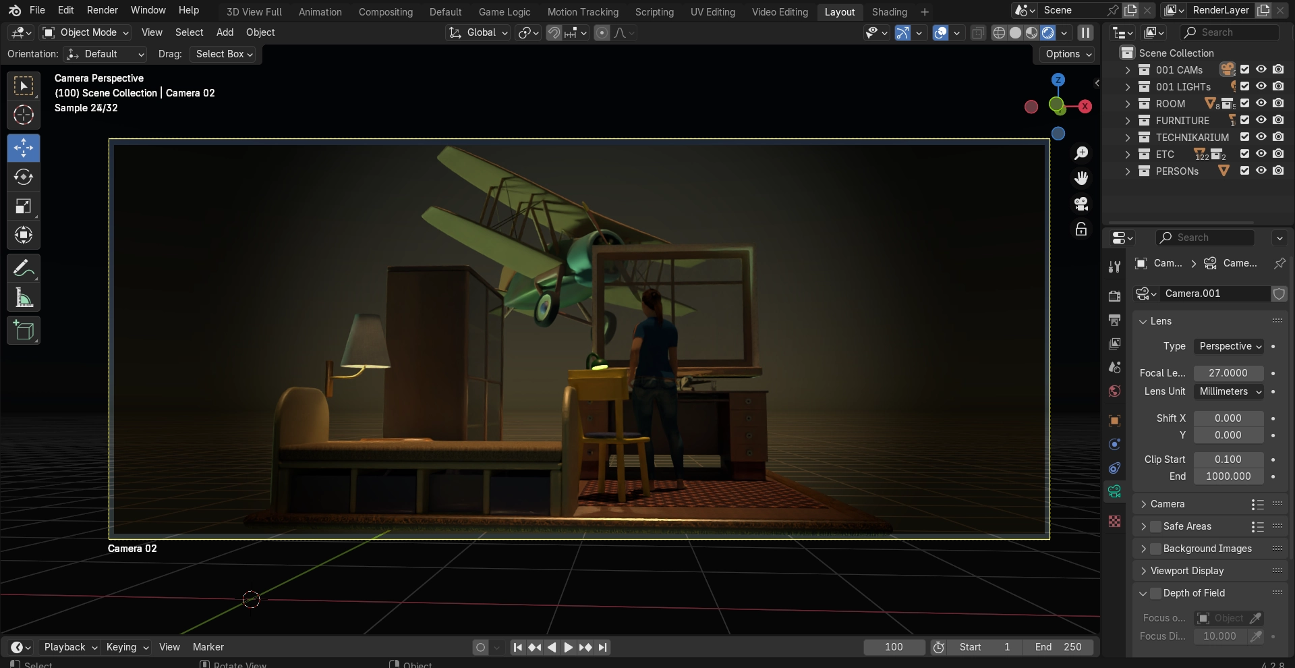Toggle camera view icon in viewport

(1081, 204)
